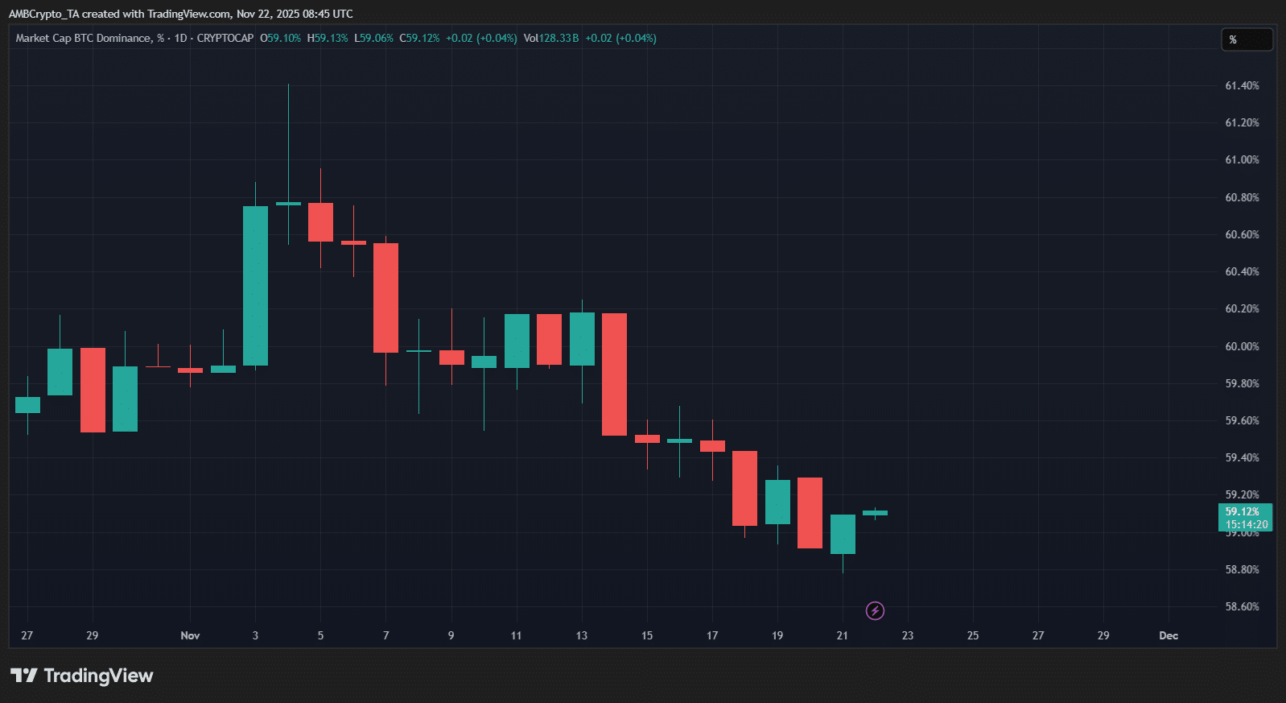Select the green candle on Nov 21
The width and height of the screenshot is (1286, 703).
tap(843, 534)
